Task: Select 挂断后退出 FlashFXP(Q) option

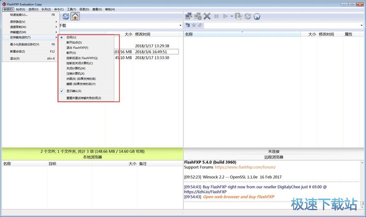Action: 86,58
